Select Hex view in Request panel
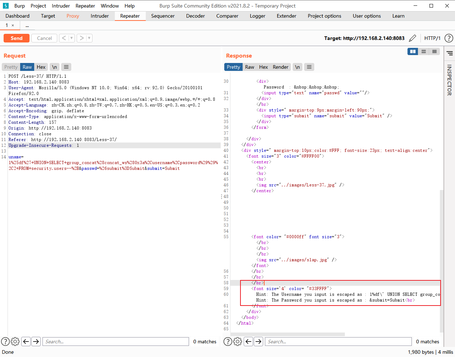This screenshot has width=455, height=357. point(41,67)
